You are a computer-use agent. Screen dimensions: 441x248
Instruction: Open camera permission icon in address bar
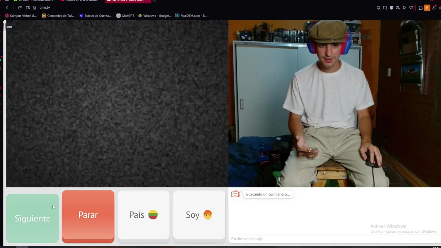[x=28, y=8]
